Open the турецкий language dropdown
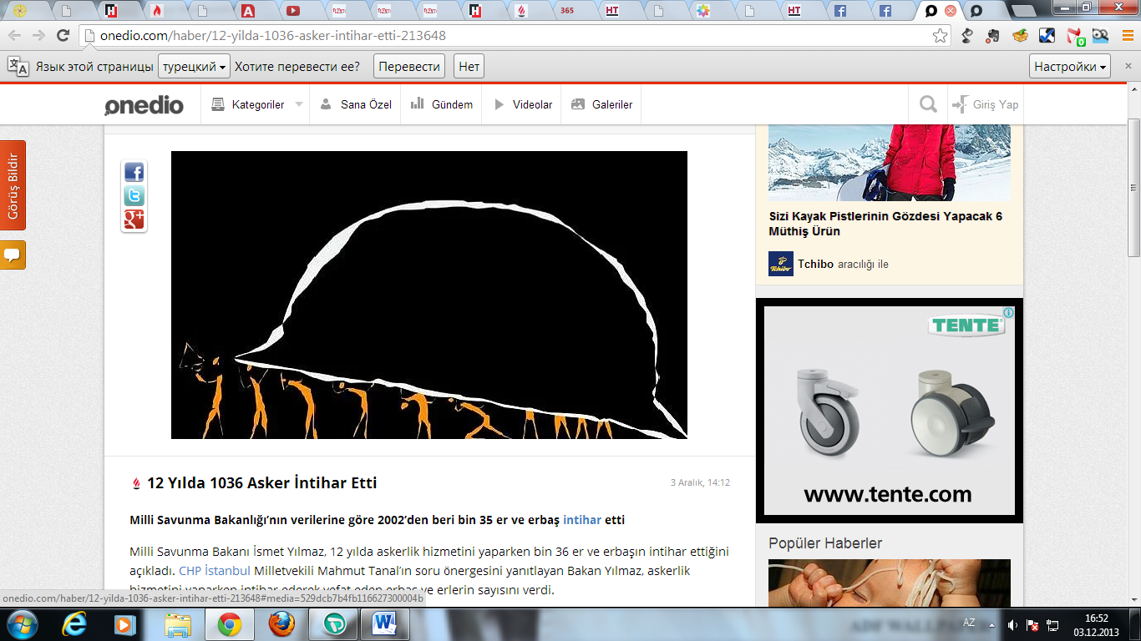Screen dimensions: 1141x641 [x=194, y=67]
